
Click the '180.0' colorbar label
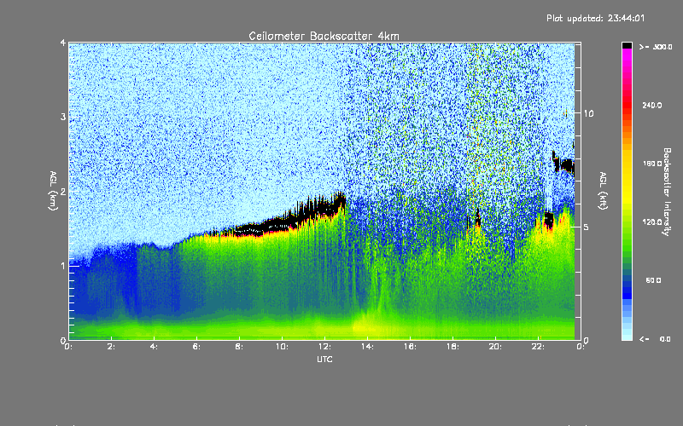pos(652,164)
